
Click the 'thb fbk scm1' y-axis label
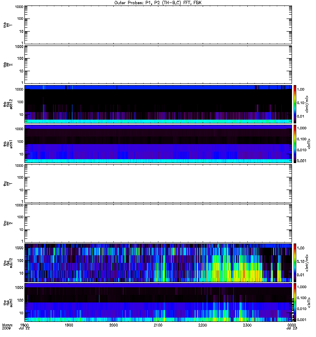[8, 144]
